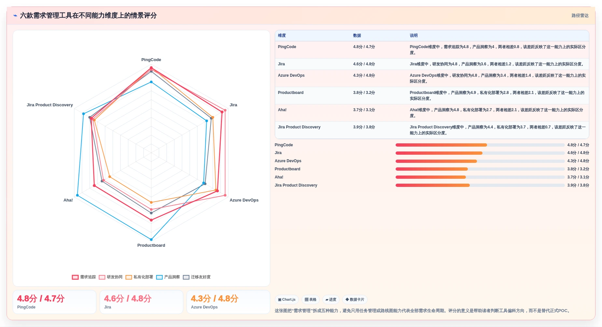
Task: Click the Aha! radar axis label
Action: pyautogui.click(x=68, y=200)
